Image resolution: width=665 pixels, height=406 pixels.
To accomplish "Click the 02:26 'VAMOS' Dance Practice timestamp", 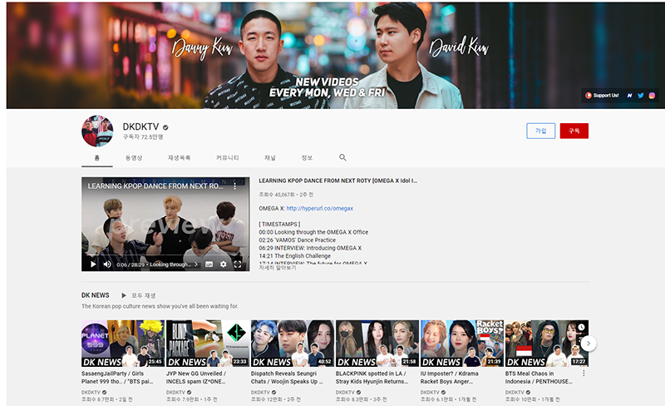I will pos(297,240).
